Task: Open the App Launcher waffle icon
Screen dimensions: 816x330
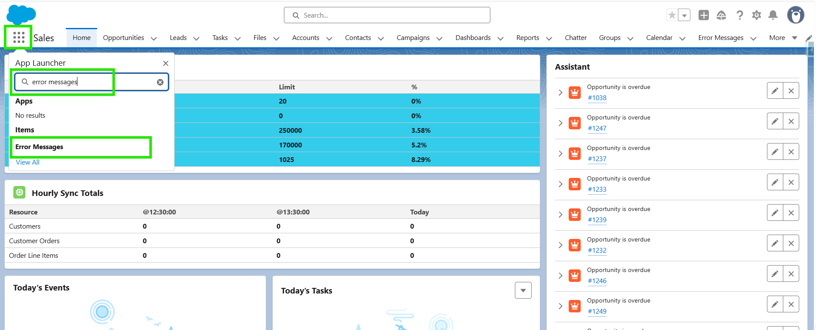Action: 18,37
